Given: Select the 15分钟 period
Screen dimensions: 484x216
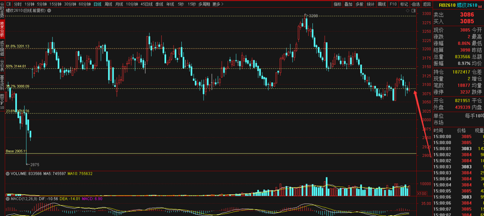Looking at the screenshot, I should 55,4.
